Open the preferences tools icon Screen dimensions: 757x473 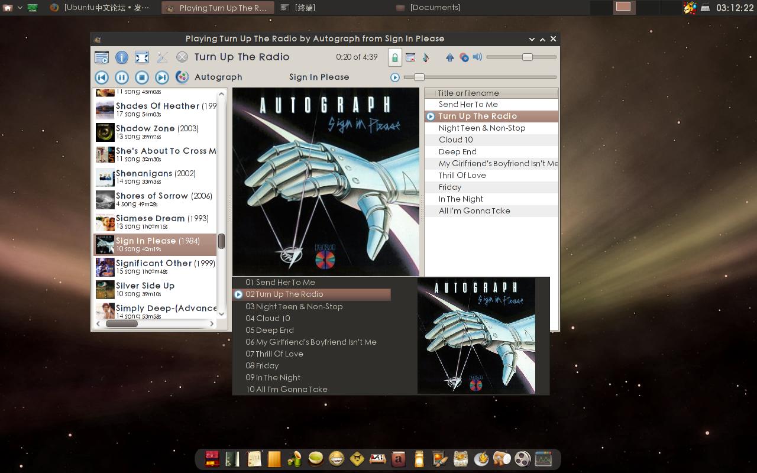162,57
